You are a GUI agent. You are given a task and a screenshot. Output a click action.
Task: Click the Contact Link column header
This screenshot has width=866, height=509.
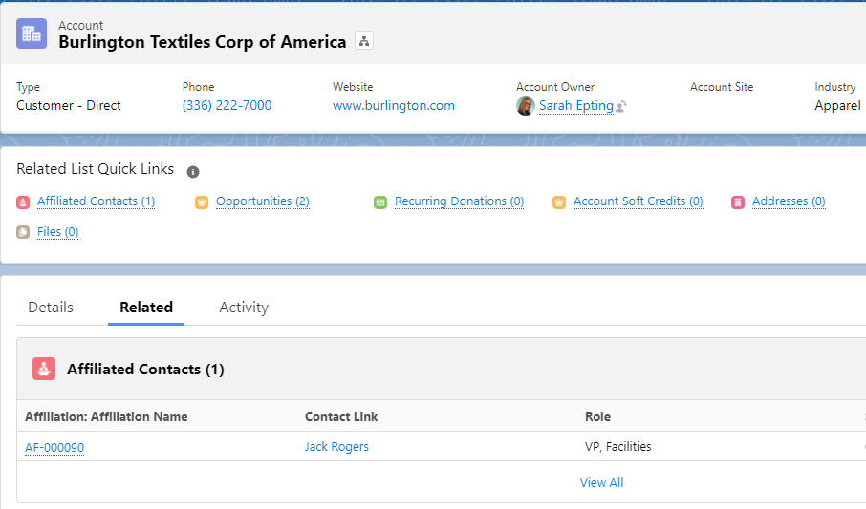pyautogui.click(x=341, y=416)
